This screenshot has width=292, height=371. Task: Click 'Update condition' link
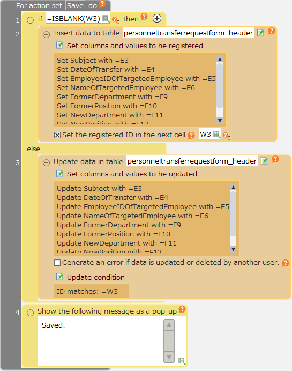coord(96,277)
